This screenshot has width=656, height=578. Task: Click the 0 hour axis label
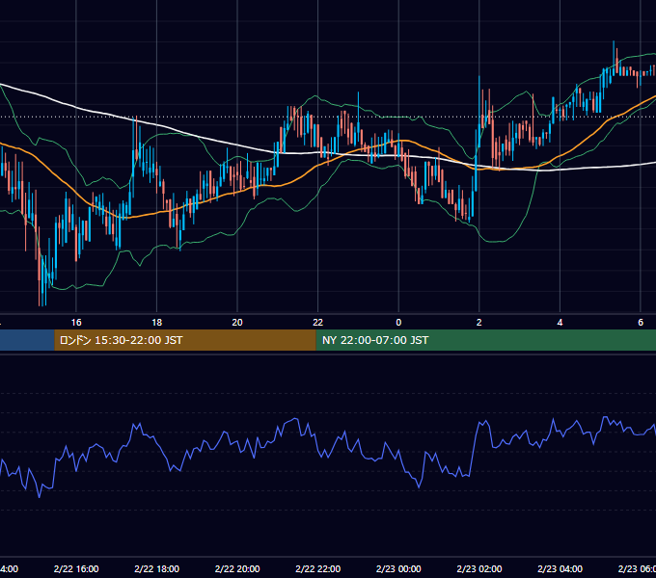[x=398, y=323]
